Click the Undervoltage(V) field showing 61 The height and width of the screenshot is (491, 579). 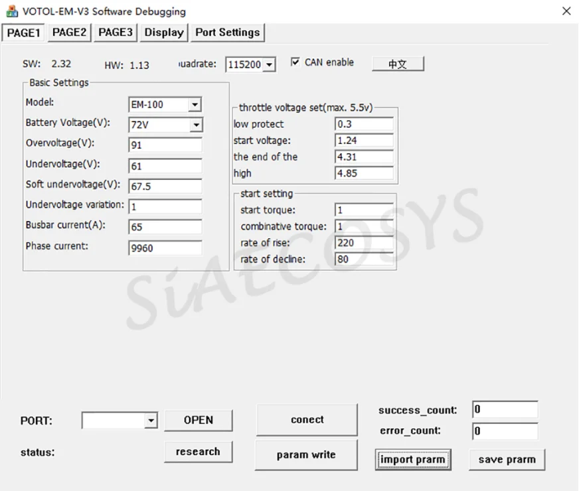click(x=165, y=166)
